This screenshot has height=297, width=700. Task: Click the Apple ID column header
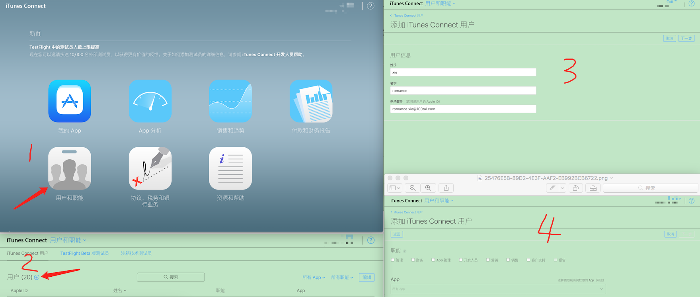[19, 291]
